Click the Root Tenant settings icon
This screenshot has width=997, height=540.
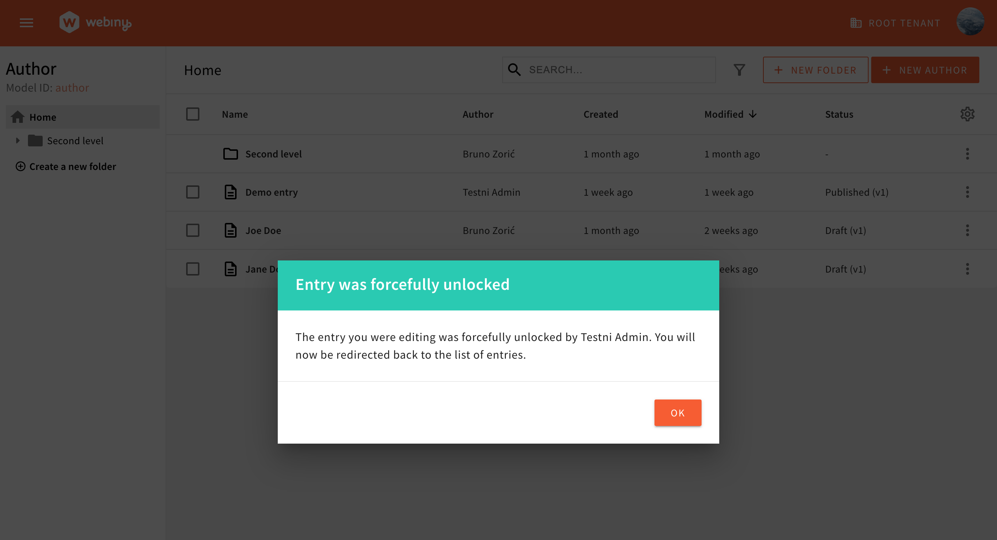[856, 22]
